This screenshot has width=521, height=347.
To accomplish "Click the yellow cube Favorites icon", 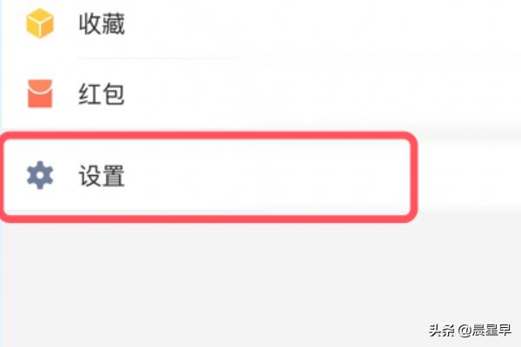I will coord(40,23).
